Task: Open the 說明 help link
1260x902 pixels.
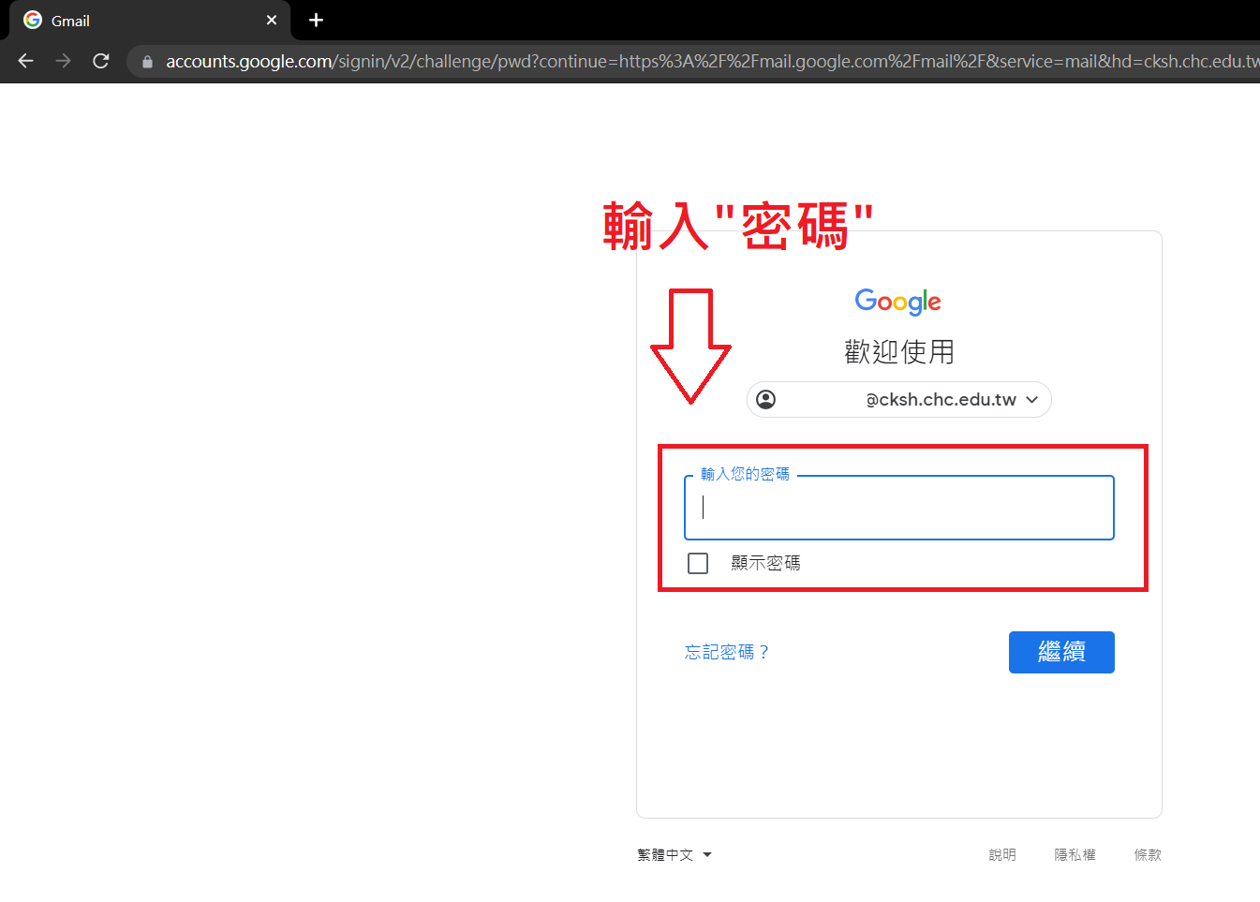Action: pos(1002,854)
